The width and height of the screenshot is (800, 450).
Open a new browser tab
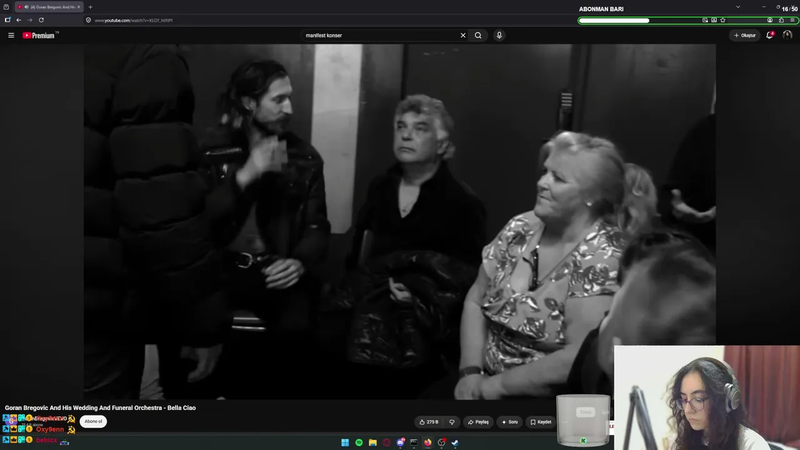tap(90, 7)
